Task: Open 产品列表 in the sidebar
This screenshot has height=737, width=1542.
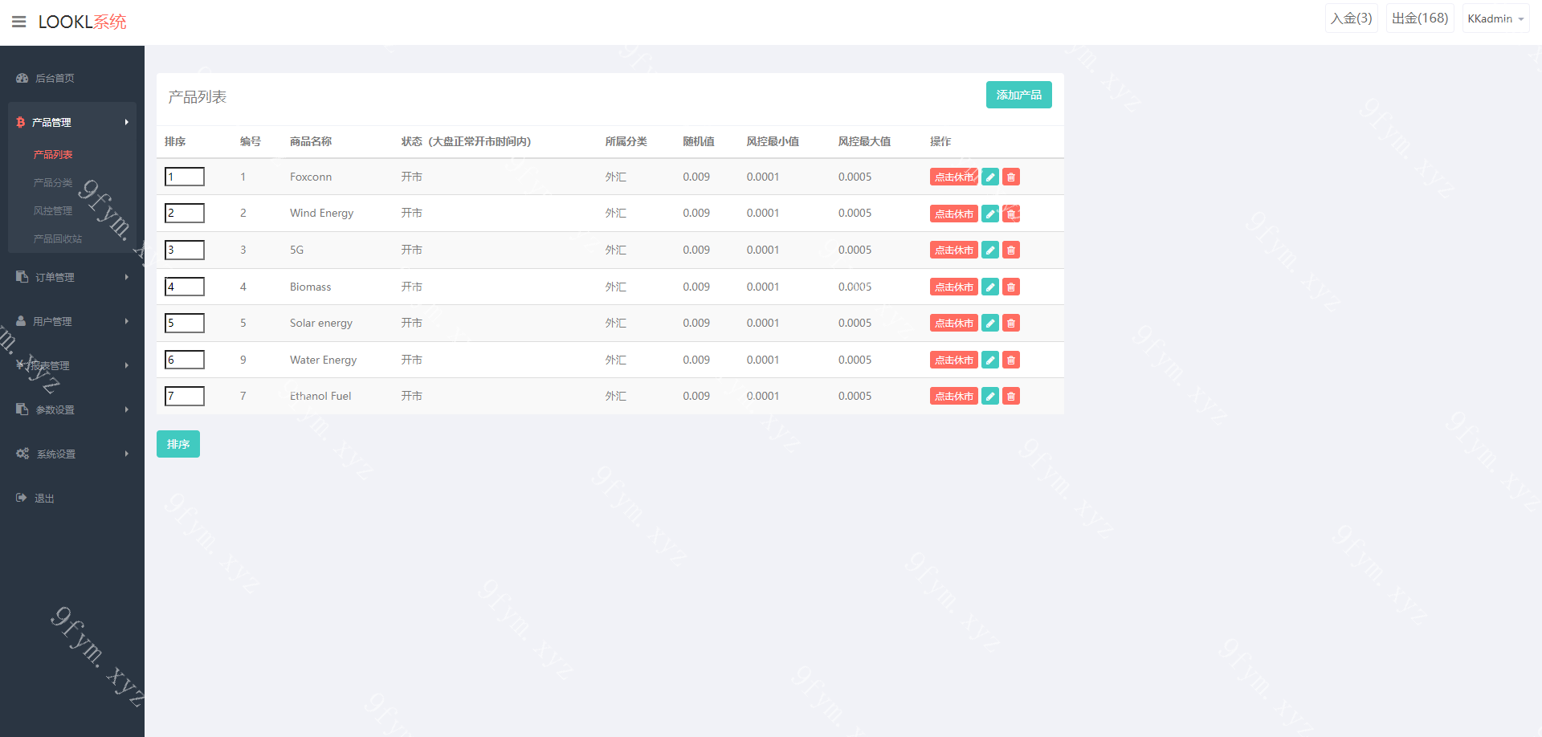Action: (53, 154)
